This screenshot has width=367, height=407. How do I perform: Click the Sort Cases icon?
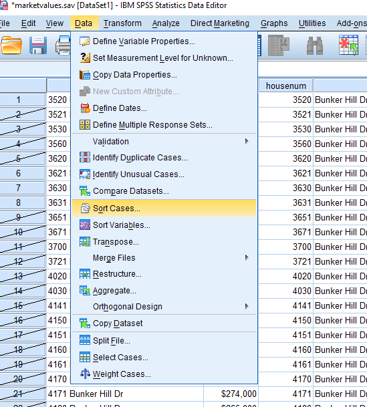[85, 208]
